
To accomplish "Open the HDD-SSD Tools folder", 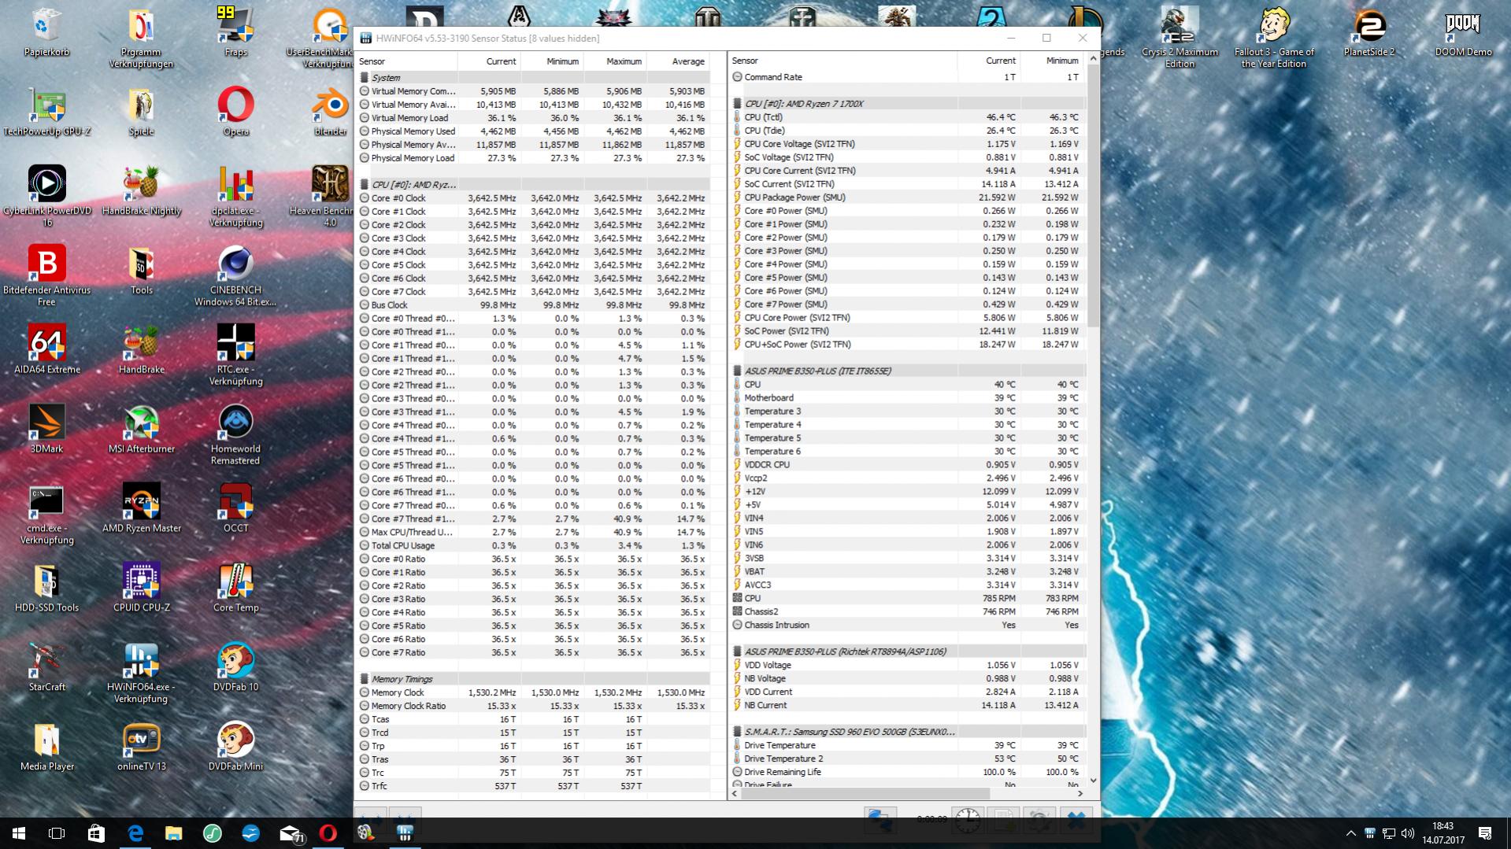I will tap(46, 588).
